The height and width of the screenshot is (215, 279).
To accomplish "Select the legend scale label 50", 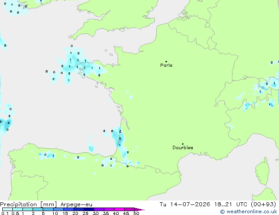I will pos(136,213).
